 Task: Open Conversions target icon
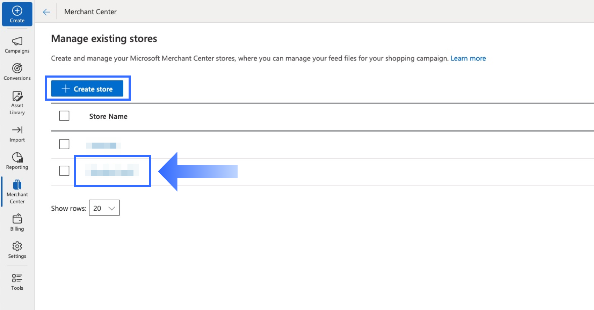[17, 69]
